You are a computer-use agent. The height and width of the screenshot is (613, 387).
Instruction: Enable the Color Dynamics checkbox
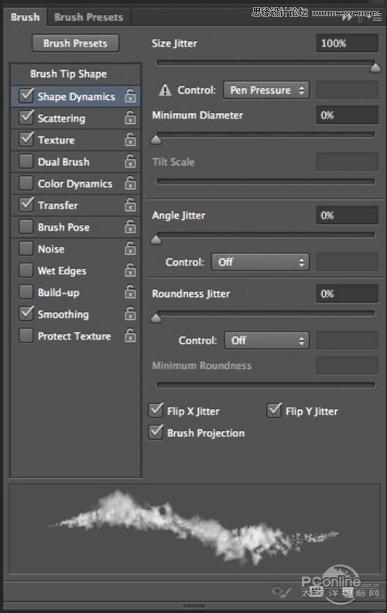pyautogui.click(x=26, y=183)
